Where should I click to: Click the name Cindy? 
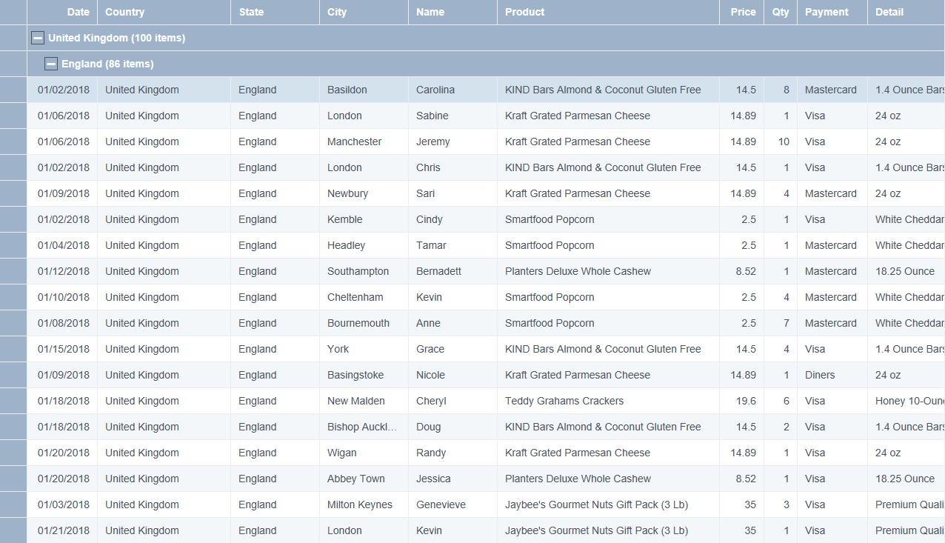click(x=430, y=219)
